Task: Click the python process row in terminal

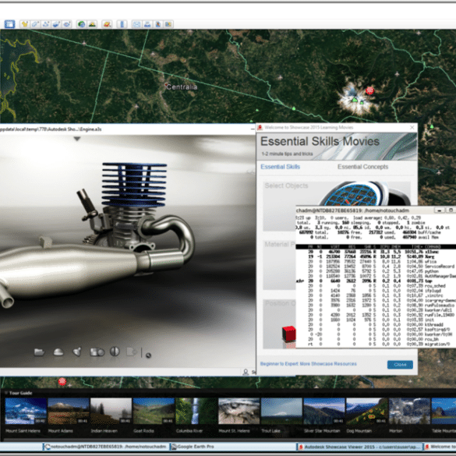Action: [376, 271]
